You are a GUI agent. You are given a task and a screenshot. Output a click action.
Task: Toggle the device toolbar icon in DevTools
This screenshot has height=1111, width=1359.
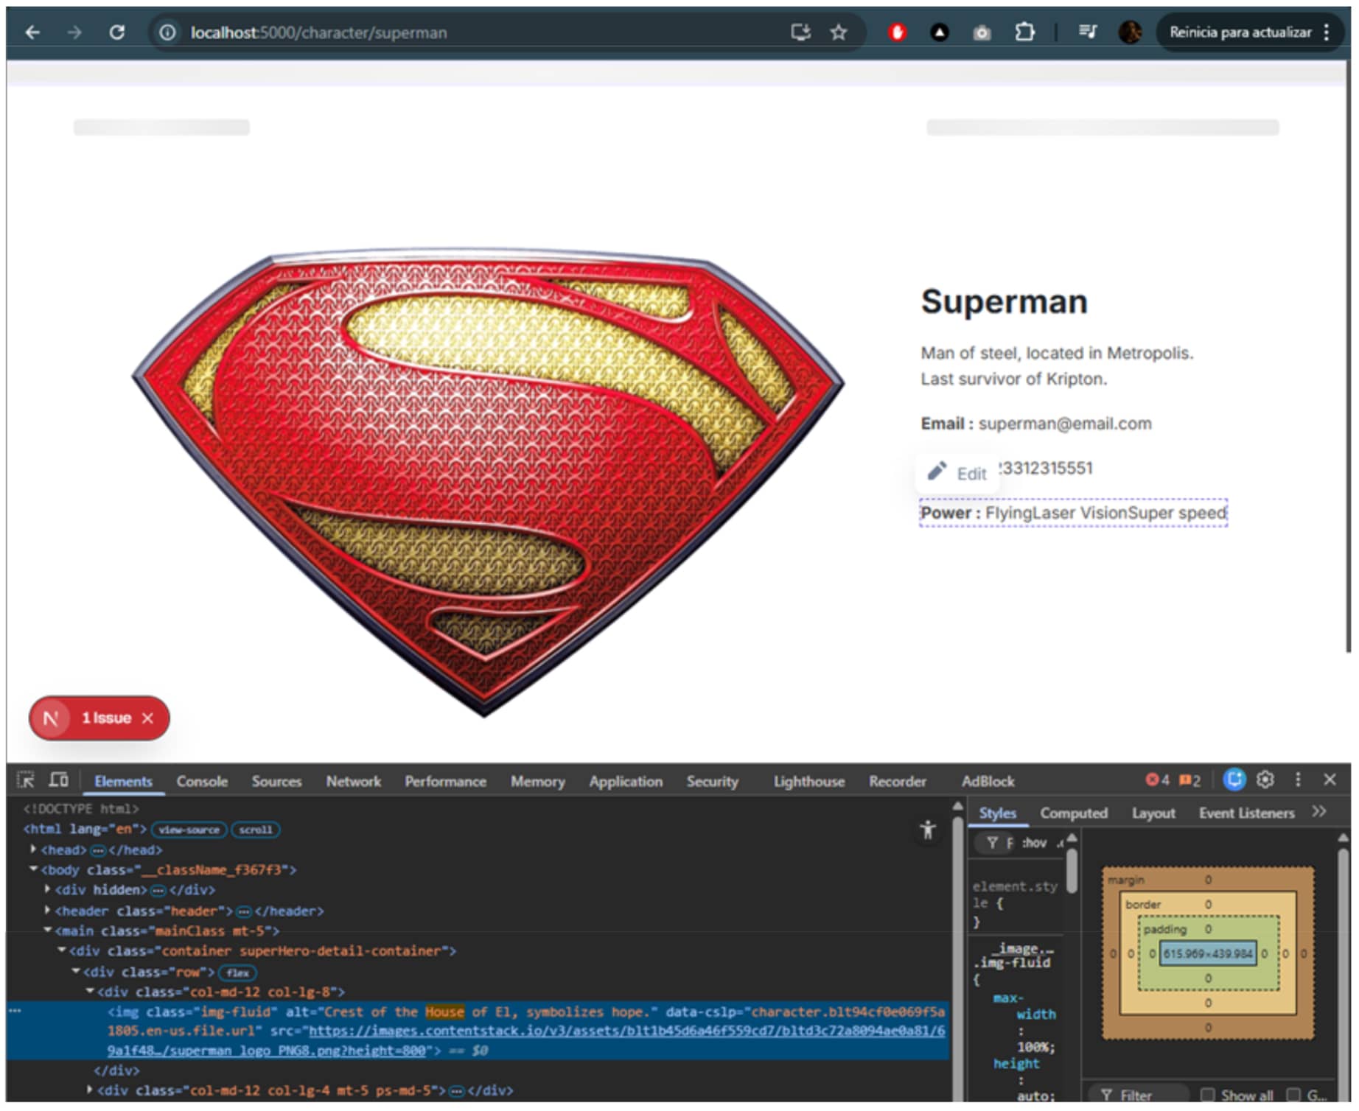pyautogui.click(x=59, y=781)
